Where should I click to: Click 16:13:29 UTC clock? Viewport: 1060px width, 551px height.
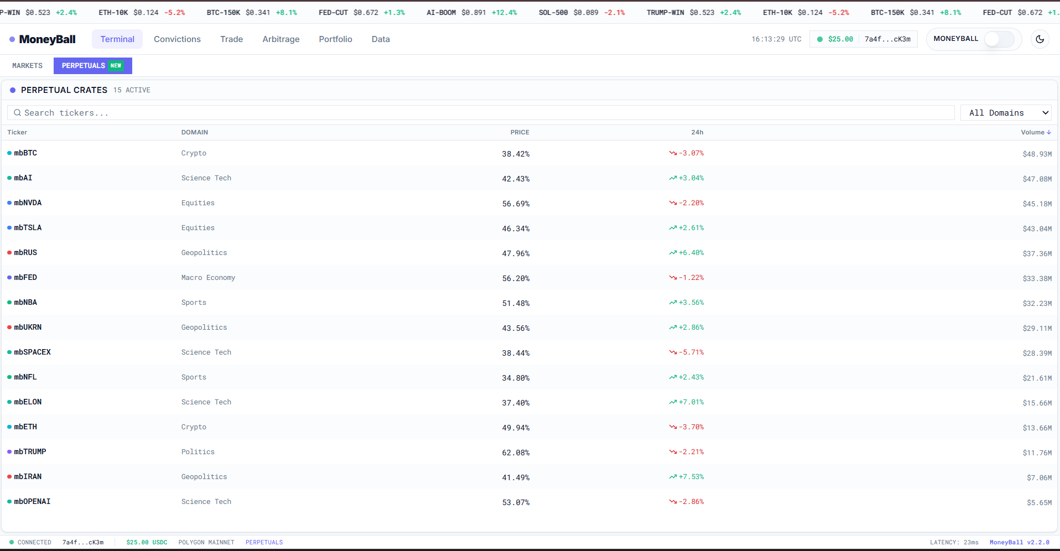click(776, 39)
